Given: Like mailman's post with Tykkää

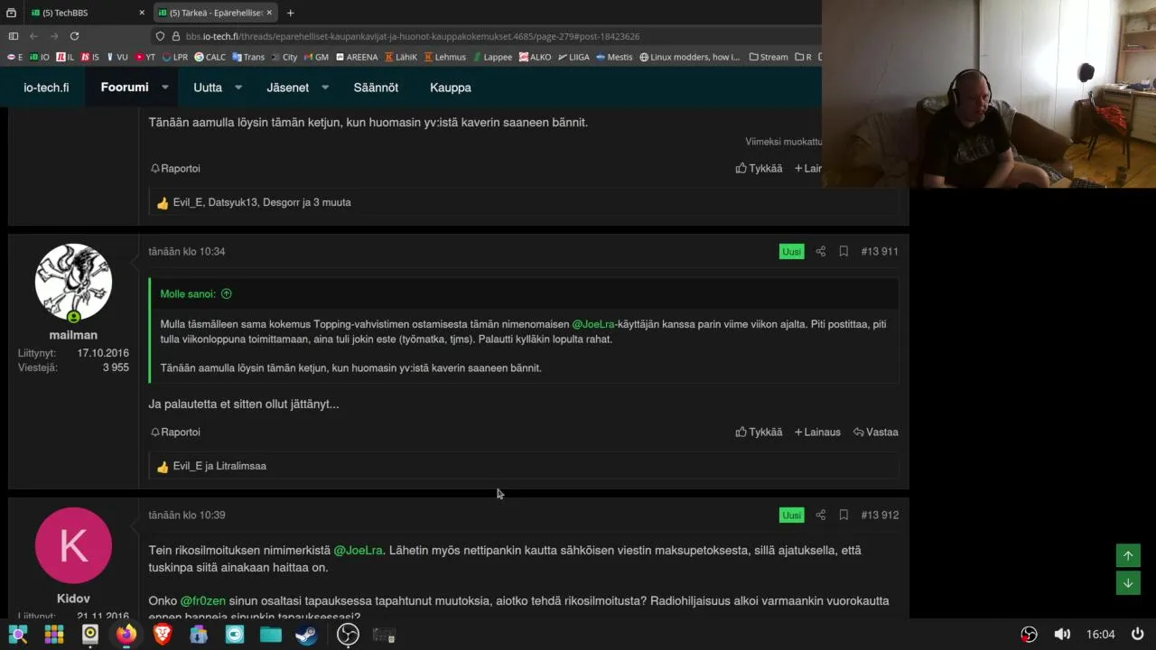Looking at the screenshot, I should pyautogui.click(x=759, y=432).
